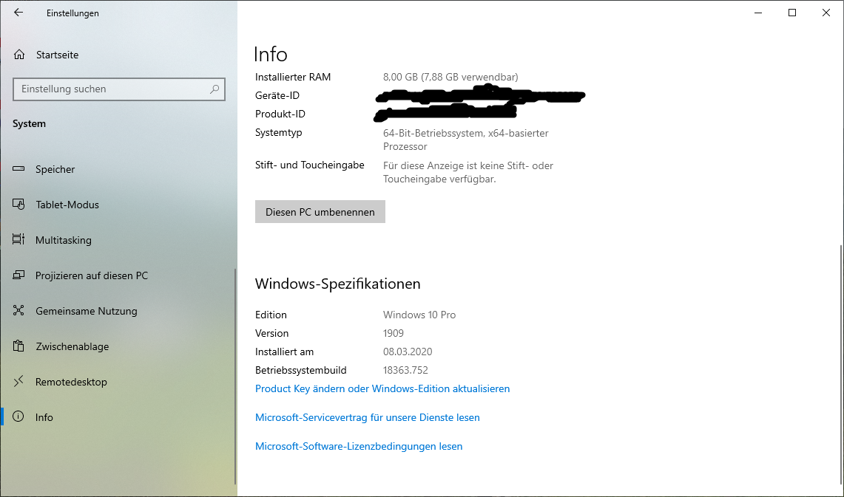844x497 pixels.
Task: Open Product Key ändern link
Action: click(382, 388)
